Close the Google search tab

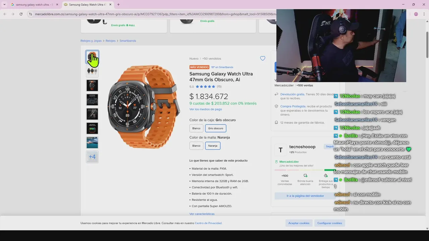point(57,5)
